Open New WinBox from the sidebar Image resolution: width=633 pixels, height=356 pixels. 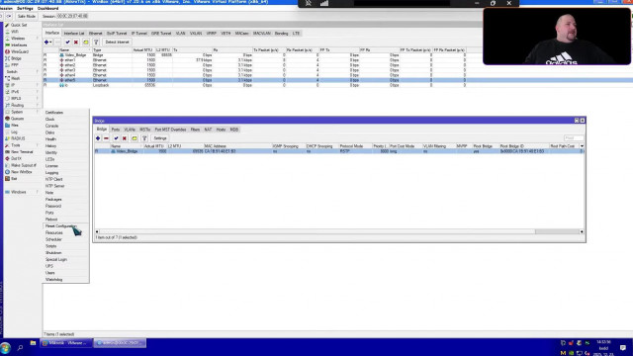(22, 172)
